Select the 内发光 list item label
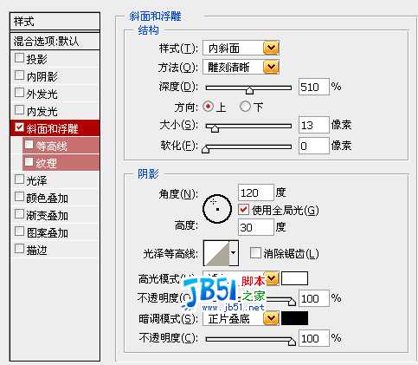 42,111
